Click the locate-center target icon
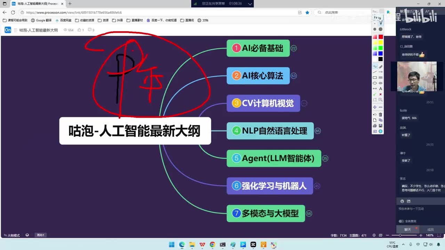445x250 pixels. pyautogui.click(x=374, y=235)
